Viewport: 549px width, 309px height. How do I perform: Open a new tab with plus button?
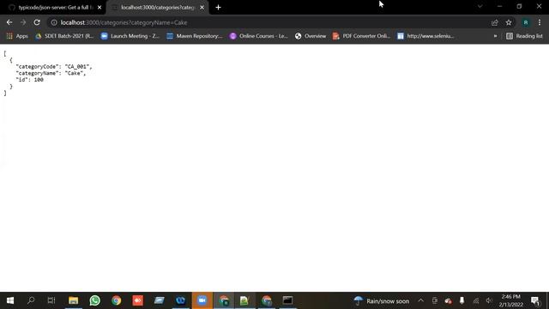[x=218, y=8]
